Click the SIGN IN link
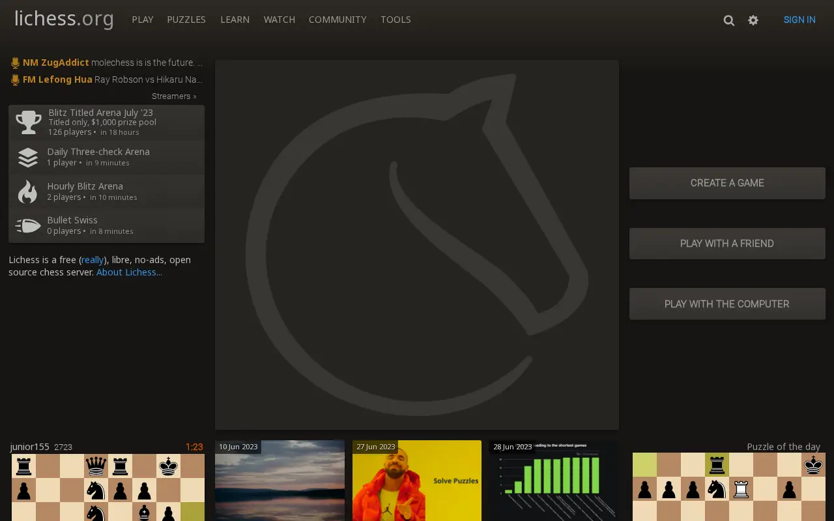The height and width of the screenshot is (521, 834). (x=799, y=20)
